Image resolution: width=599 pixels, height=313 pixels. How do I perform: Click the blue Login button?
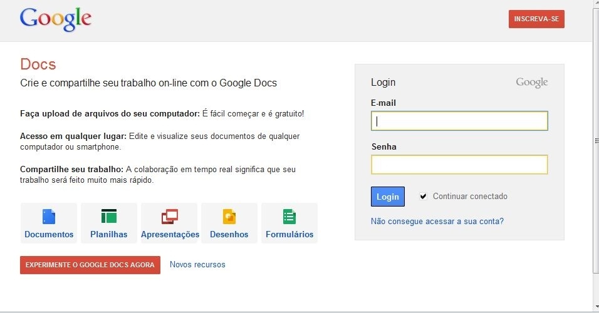tap(388, 197)
